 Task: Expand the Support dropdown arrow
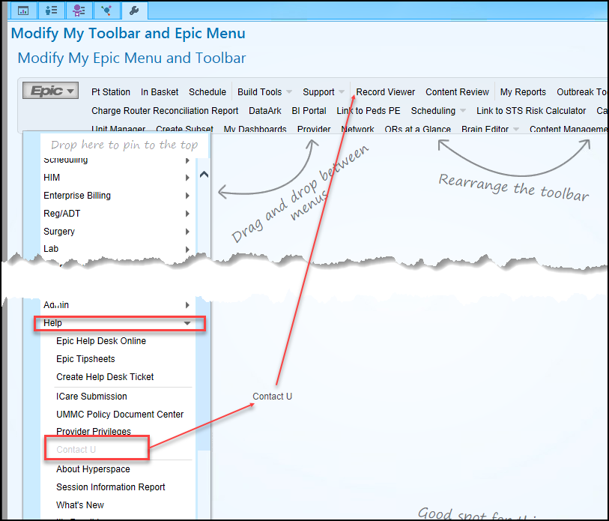(342, 92)
